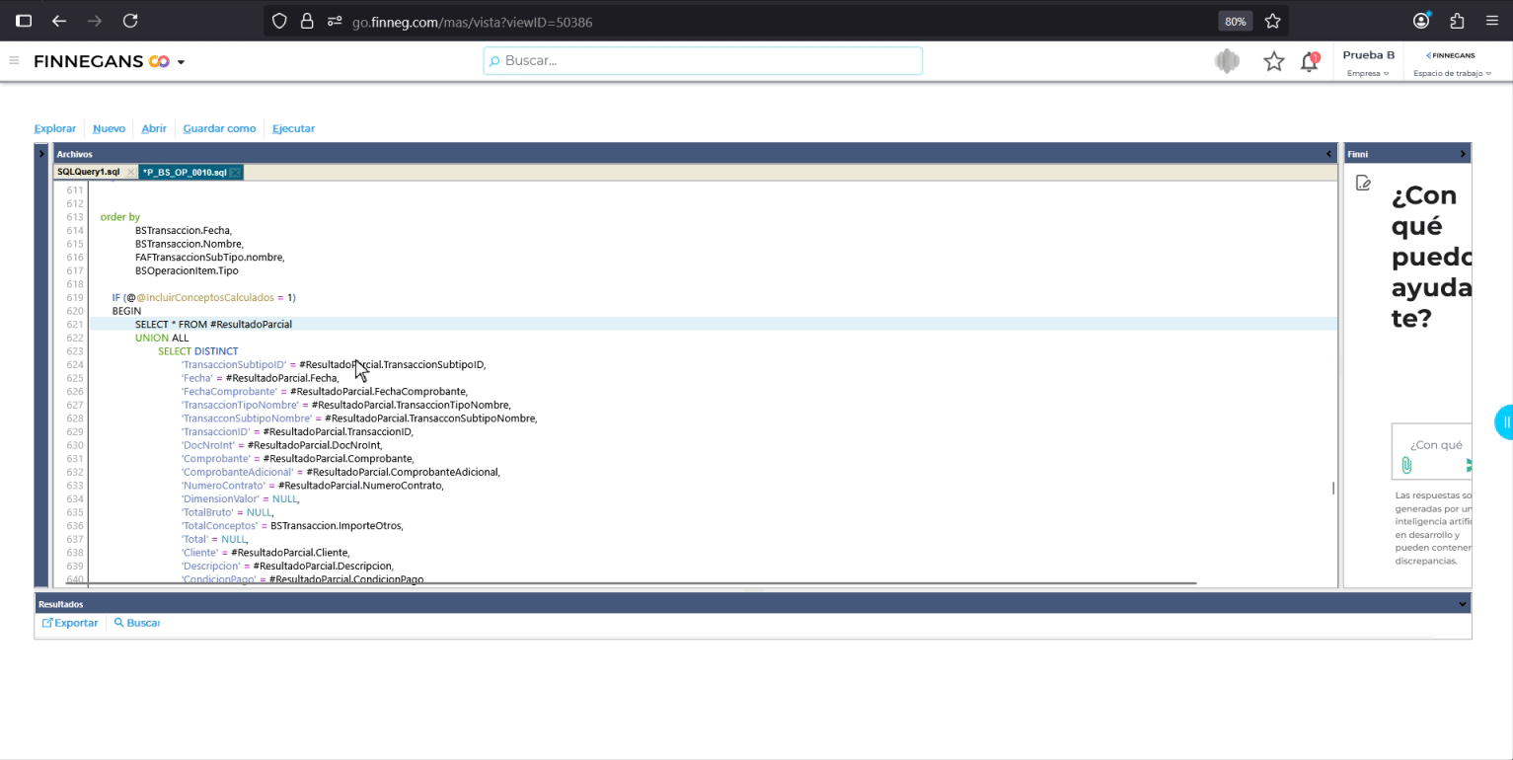Screen dimensions: 1513x760
Task: Click the SELECT DISTINCT code line
Action: click(197, 350)
